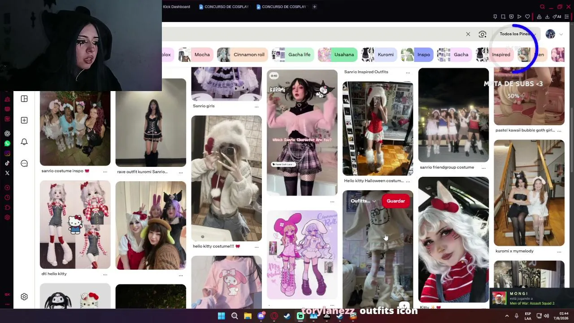
Task: Click the heart bookmark icon in toolbar
Action: tap(527, 17)
